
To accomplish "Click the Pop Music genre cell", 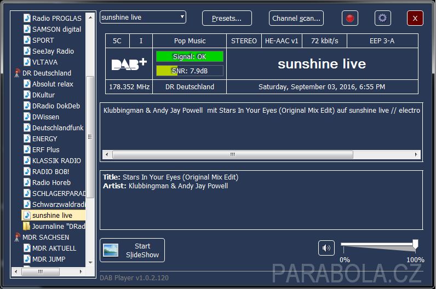I will (190, 41).
